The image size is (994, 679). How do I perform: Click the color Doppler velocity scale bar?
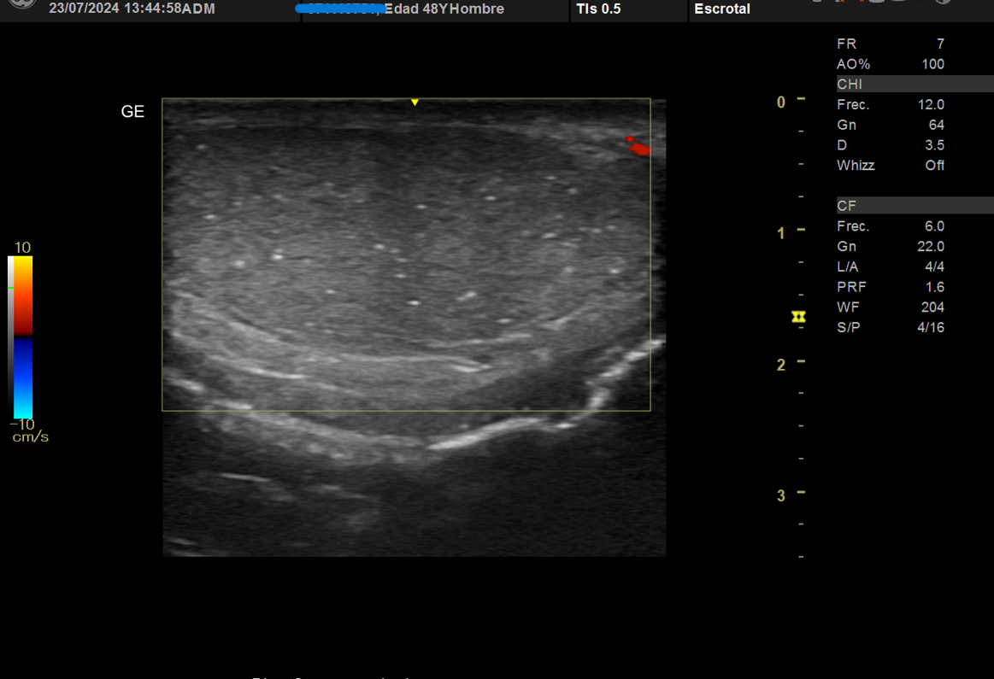coord(24,337)
